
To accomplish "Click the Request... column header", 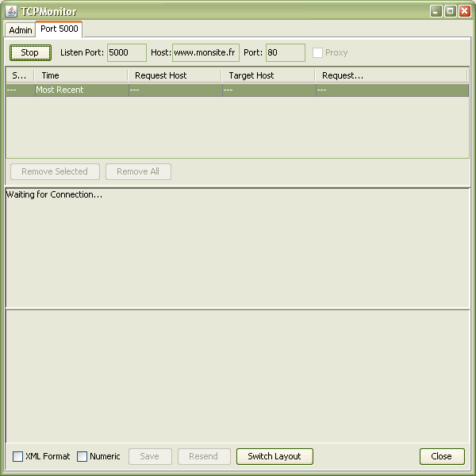I will pos(391,75).
